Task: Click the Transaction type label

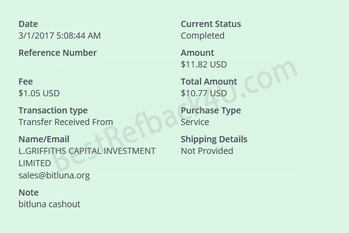Action: tap(53, 110)
